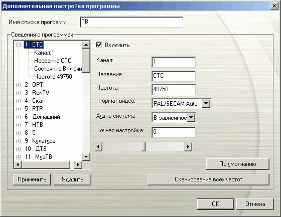Select the 4 Скат program
Screen dimensions: 281x217
[35, 101]
